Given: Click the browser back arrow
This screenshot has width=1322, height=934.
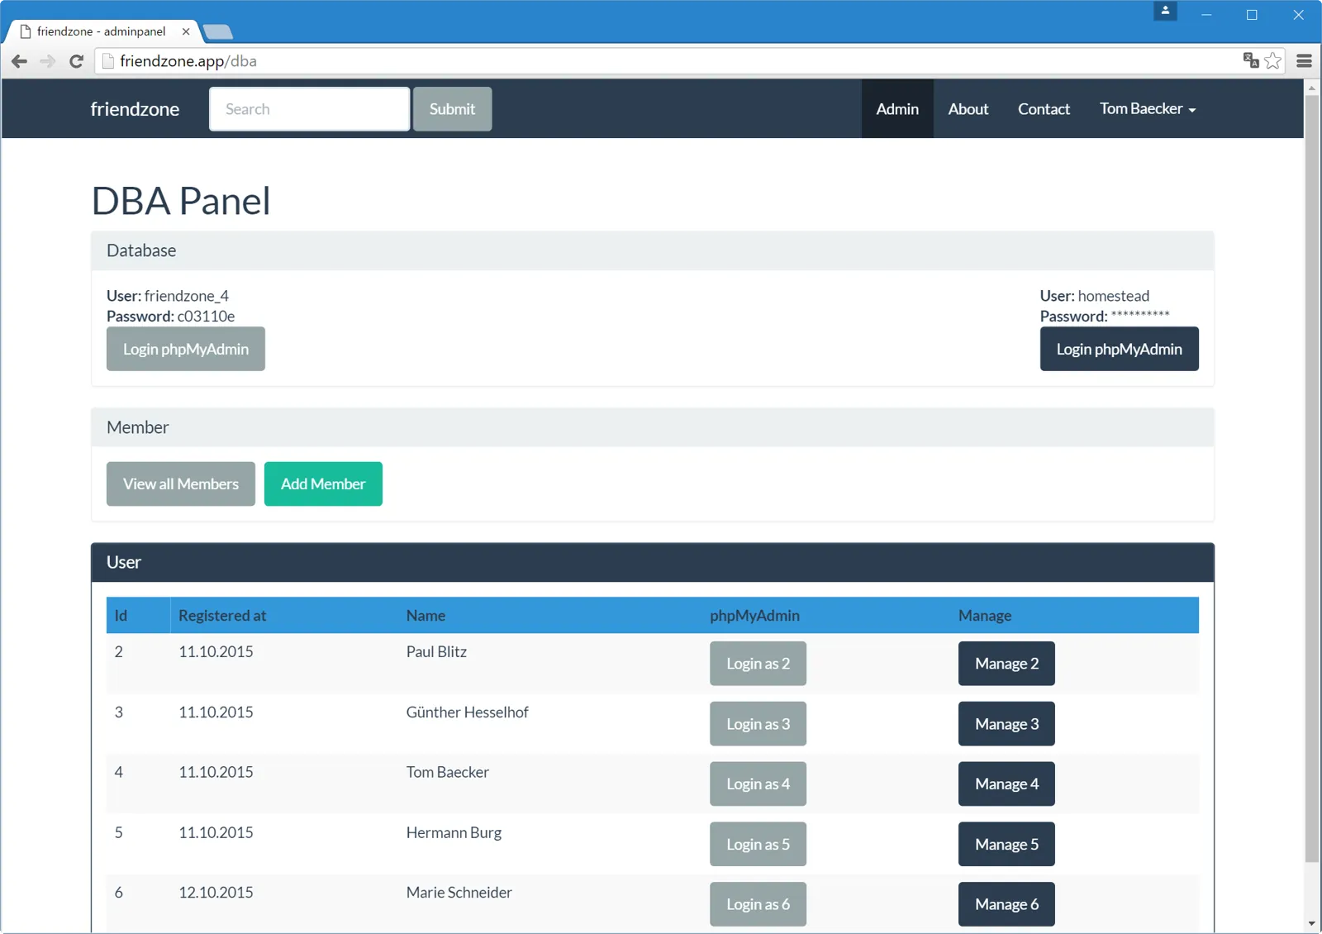Looking at the screenshot, I should pos(20,61).
